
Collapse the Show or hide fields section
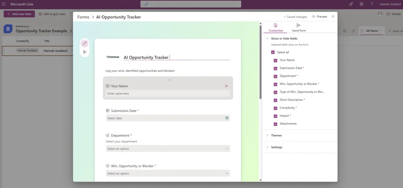(267, 39)
